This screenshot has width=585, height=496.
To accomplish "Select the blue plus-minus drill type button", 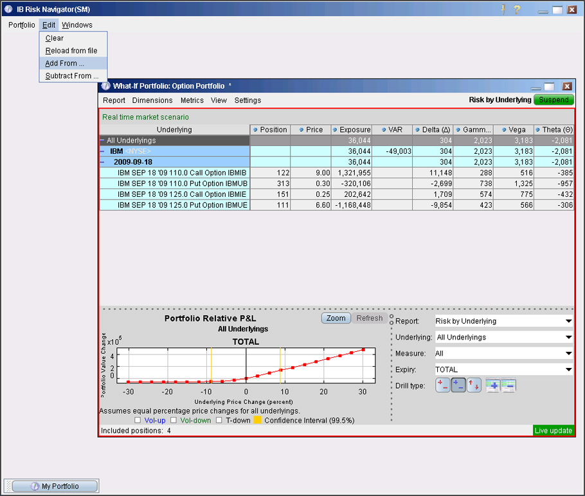I will [458, 385].
